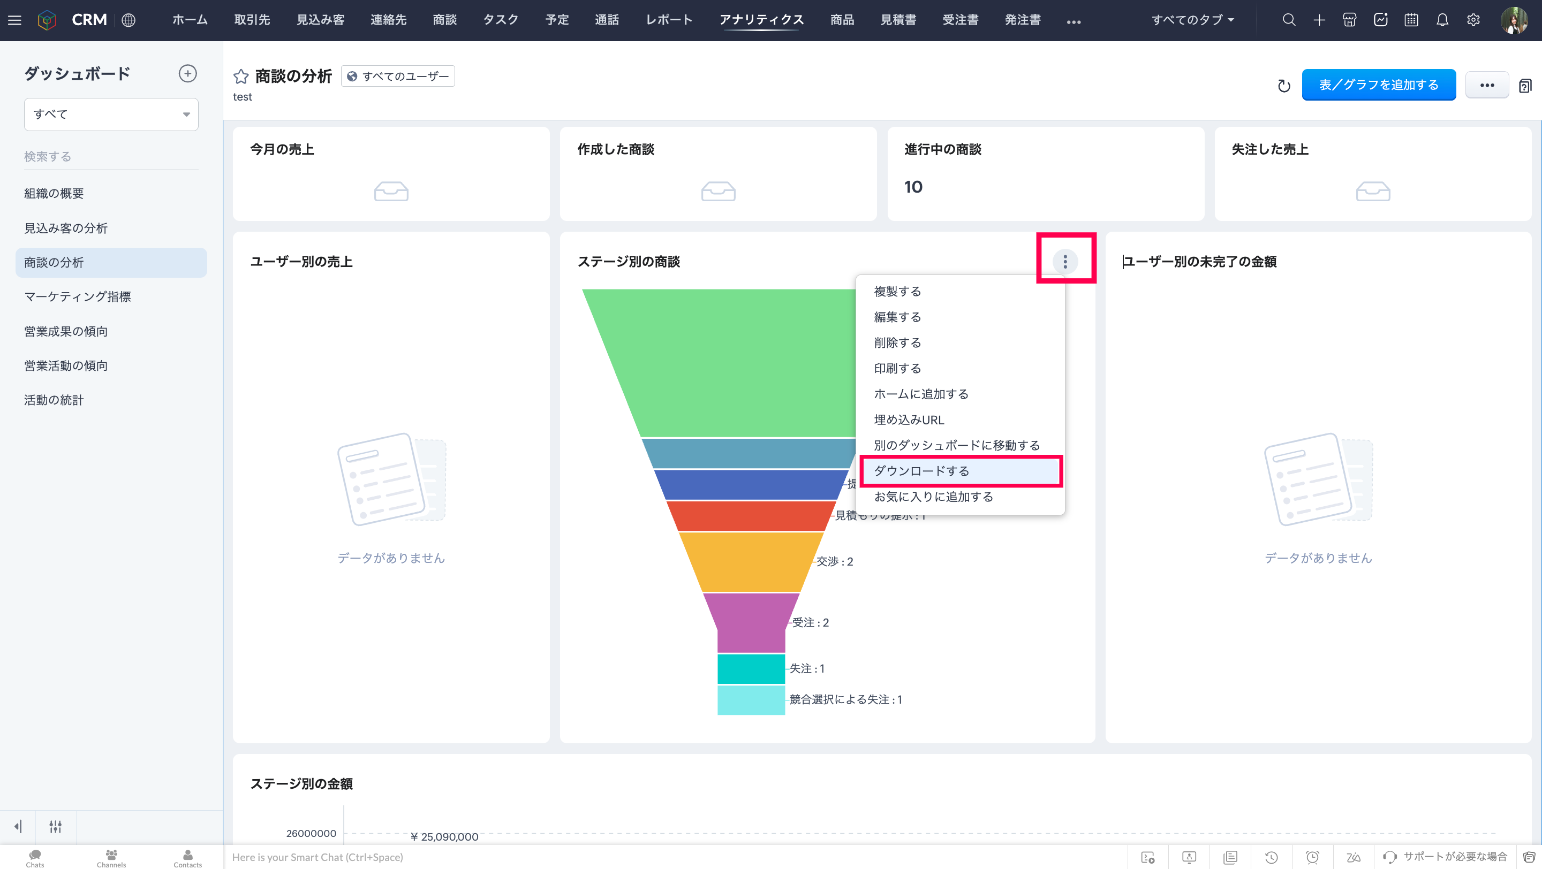Open the すべてのタブ dropdown
This screenshot has width=1542, height=869.
pos(1192,20)
